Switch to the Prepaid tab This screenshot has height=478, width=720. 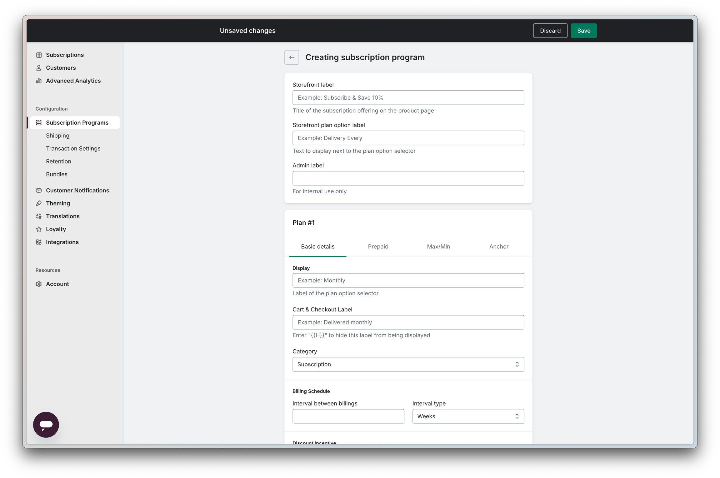point(378,247)
